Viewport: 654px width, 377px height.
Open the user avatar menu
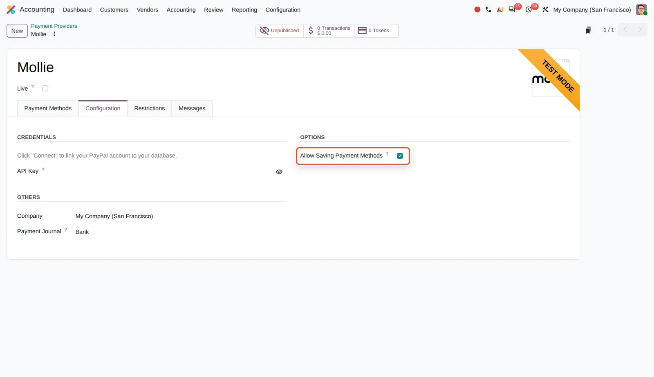coord(641,9)
